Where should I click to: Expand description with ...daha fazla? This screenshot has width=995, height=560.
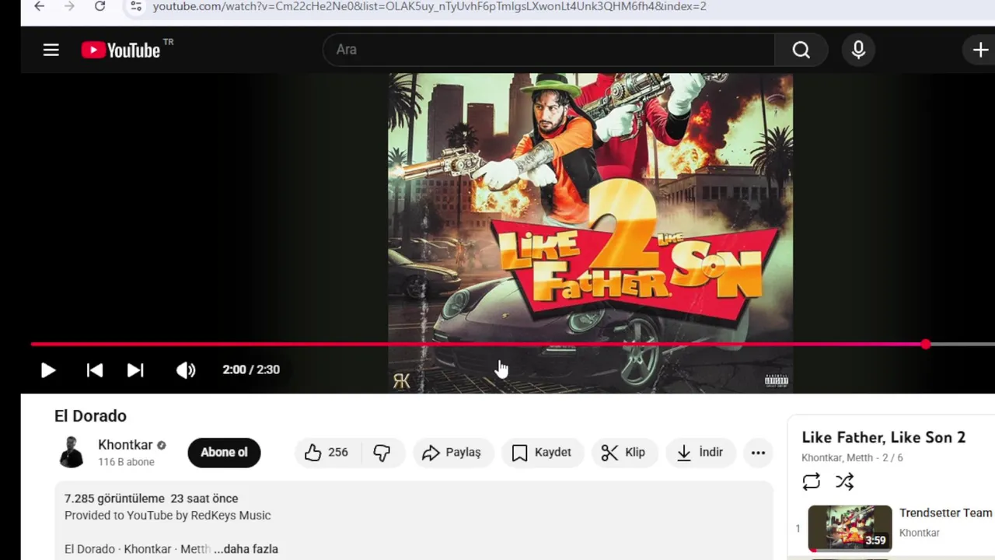[x=246, y=549]
